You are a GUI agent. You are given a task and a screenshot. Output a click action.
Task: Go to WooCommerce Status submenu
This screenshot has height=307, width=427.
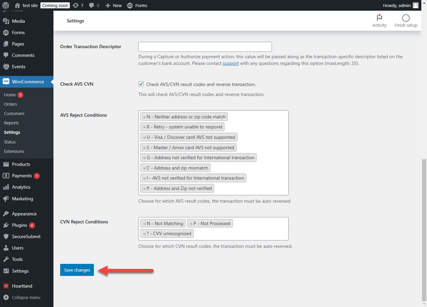pyautogui.click(x=10, y=142)
